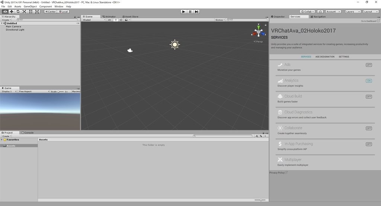Toggle Ads service OFF switch
381x206 pixels.
coord(369,65)
